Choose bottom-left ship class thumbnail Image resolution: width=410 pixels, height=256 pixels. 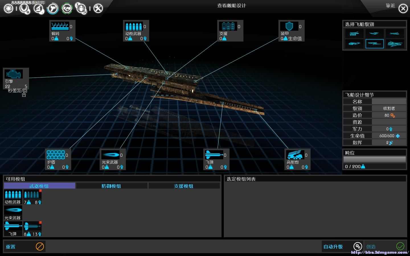[x=354, y=44]
